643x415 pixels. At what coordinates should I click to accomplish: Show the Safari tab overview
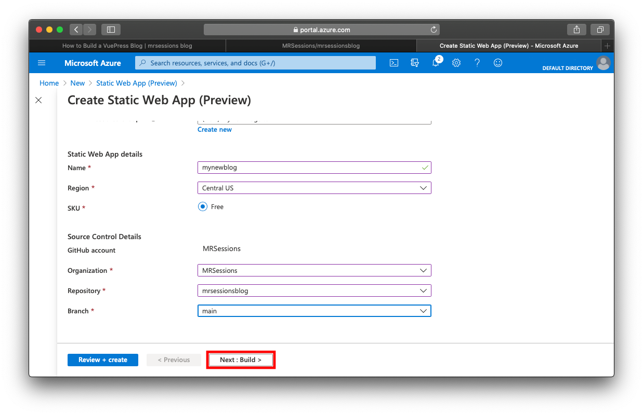pyautogui.click(x=600, y=30)
